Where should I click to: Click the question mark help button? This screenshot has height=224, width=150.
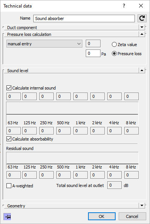(124, 6)
